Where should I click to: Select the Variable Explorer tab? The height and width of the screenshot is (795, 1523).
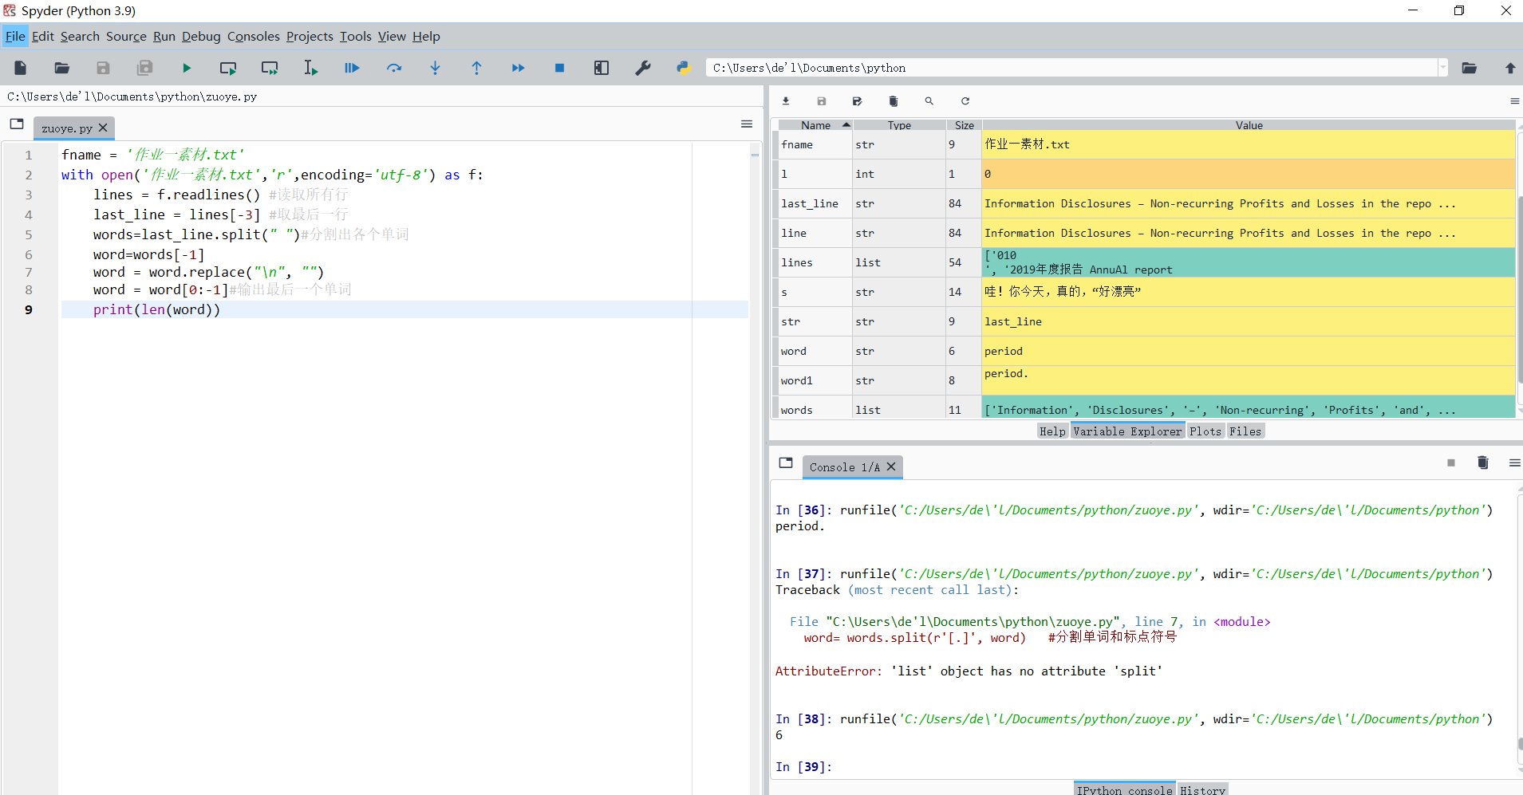tap(1127, 431)
